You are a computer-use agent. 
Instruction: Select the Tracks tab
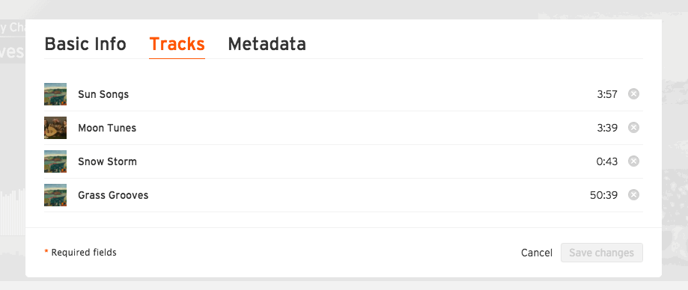[x=177, y=44]
